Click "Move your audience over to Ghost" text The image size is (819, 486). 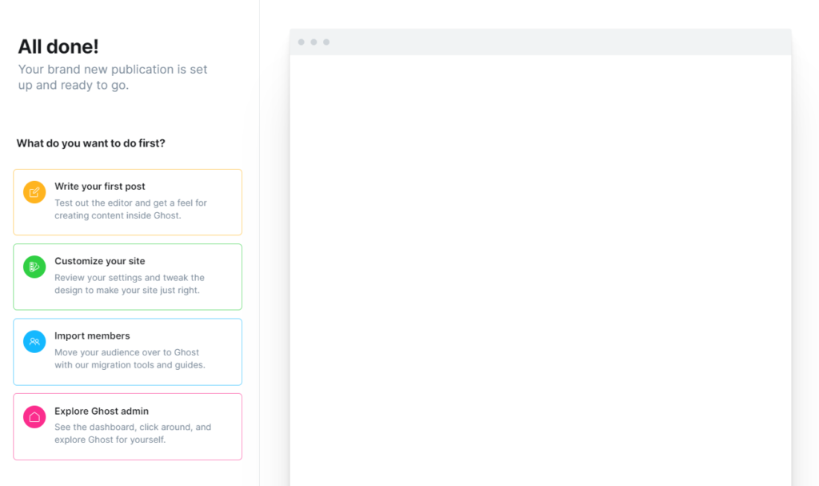click(x=130, y=359)
